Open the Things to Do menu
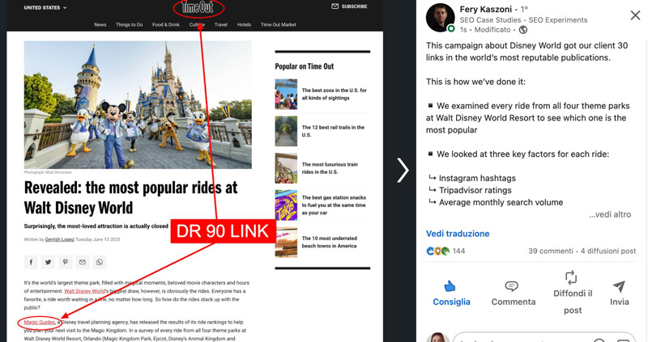Image resolution: width=648 pixels, height=342 pixels. click(x=129, y=25)
